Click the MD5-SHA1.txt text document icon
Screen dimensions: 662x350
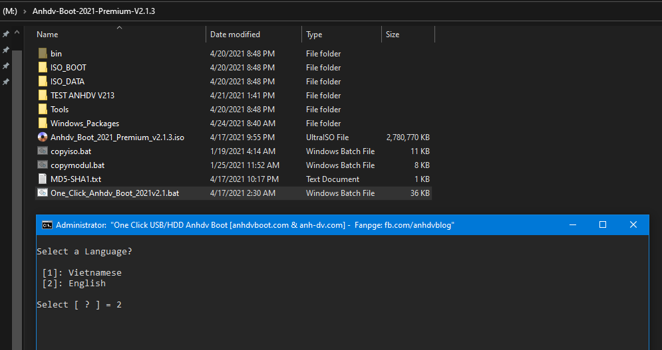point(43,179)
